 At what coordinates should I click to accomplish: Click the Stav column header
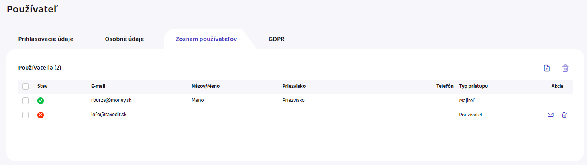42,86
